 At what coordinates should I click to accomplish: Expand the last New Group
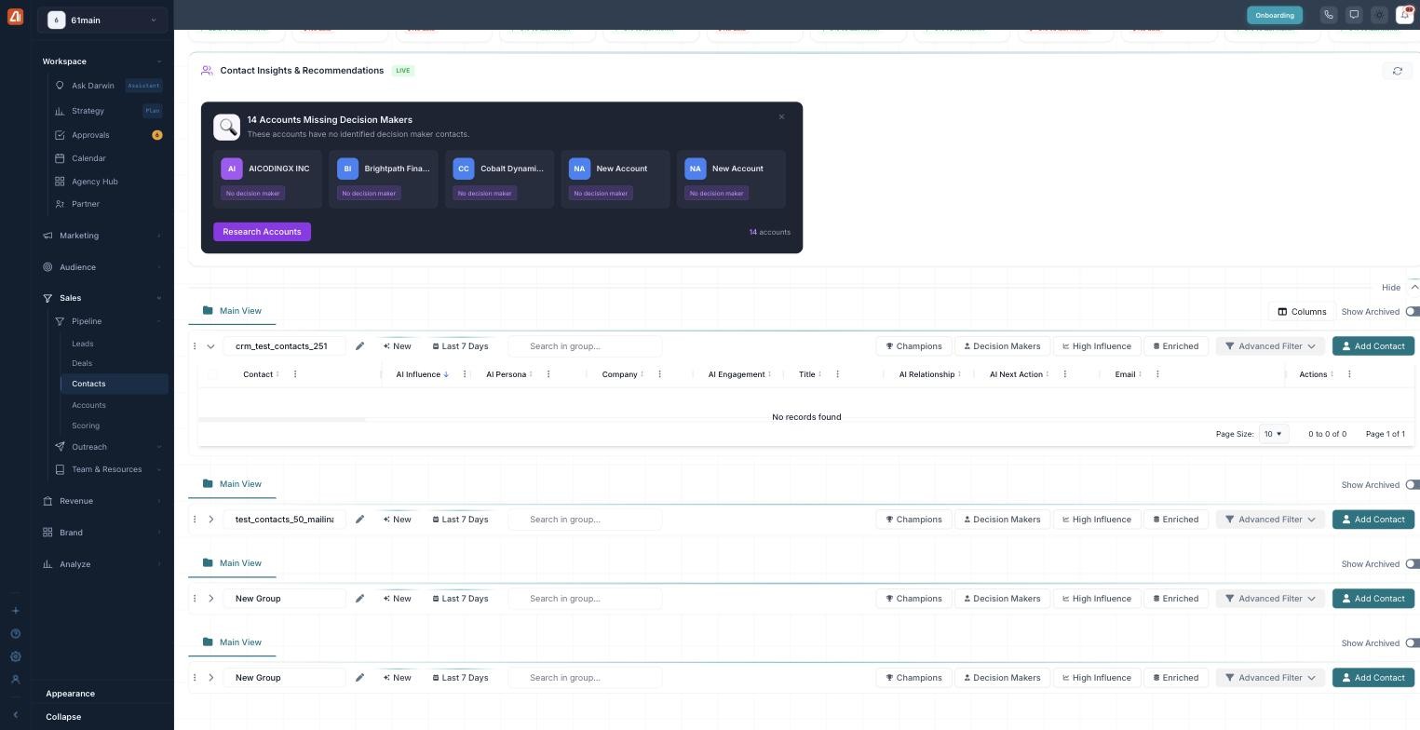[210, 678]
